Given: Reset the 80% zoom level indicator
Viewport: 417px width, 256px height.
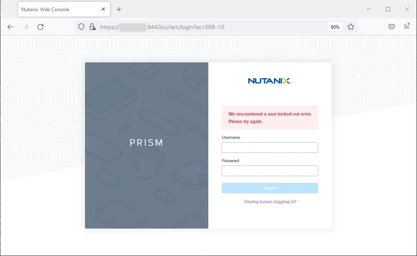Looking at the screenshot, I should pyautogui.click(x=335, y=27).
